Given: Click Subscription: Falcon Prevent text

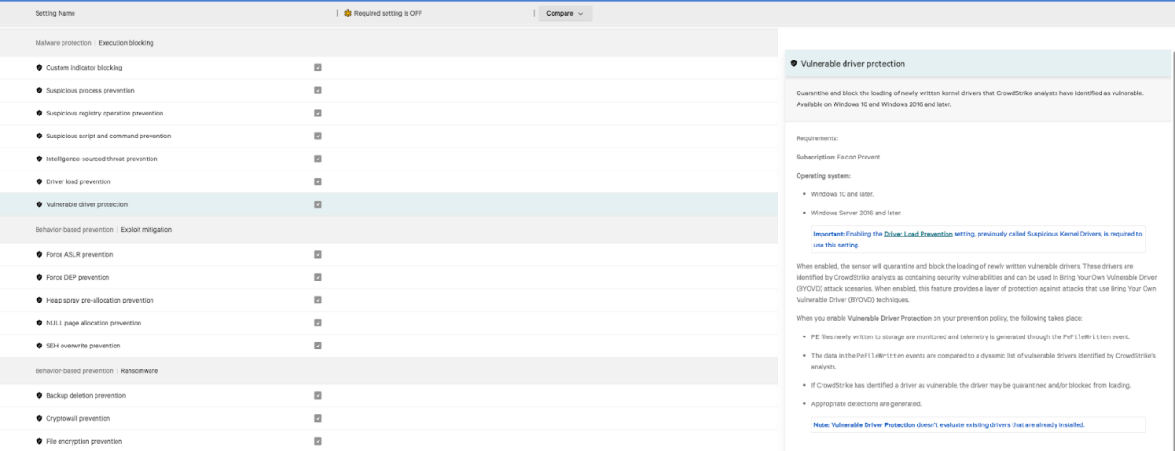Looking at the screenshot, I should [x=838, y=157].
